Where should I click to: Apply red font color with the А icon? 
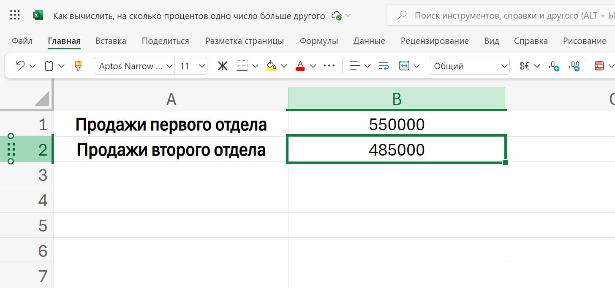coord(300,66)
